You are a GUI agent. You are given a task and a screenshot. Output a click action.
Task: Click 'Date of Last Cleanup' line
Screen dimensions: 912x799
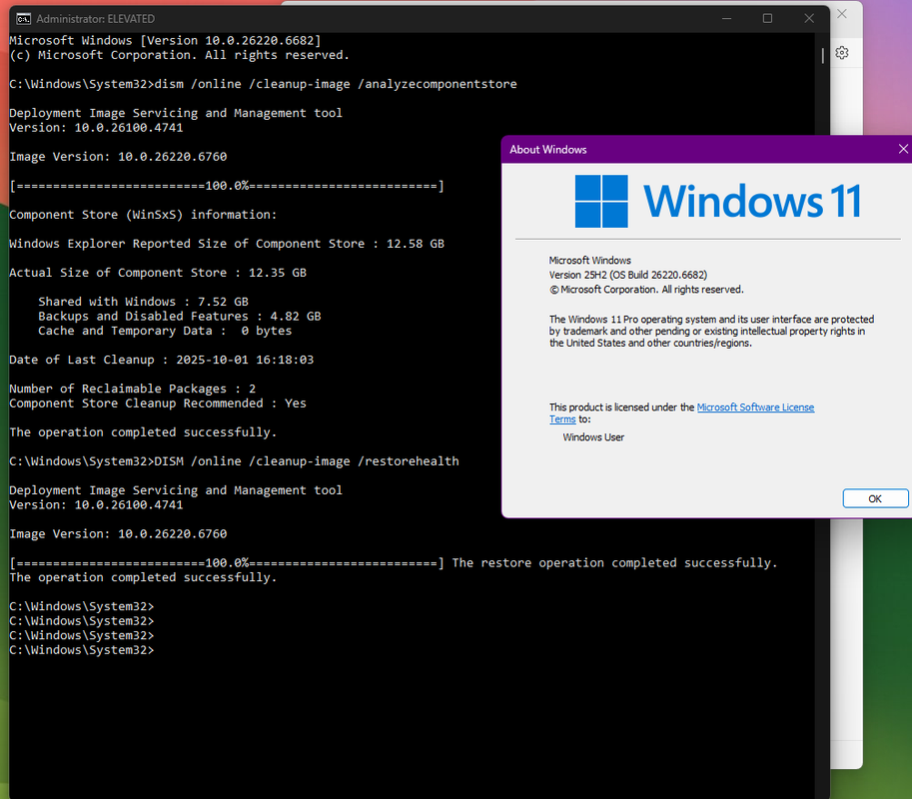(161, 360)
